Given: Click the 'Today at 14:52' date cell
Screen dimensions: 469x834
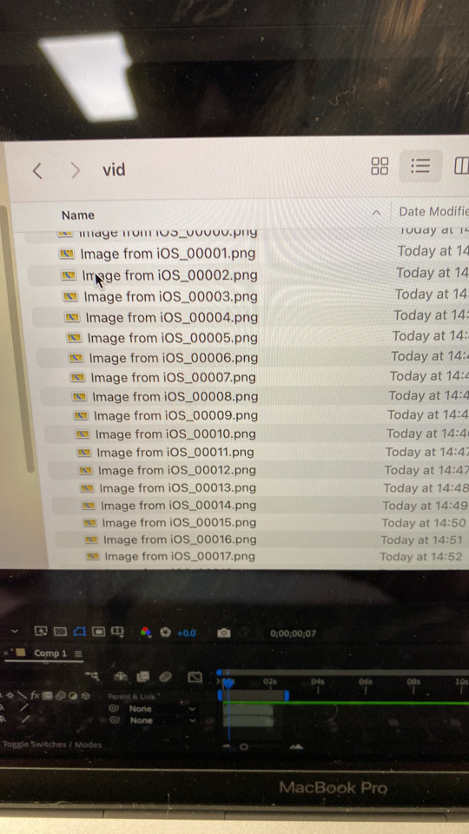Looking at the screenshot, I should coord(420,557).
